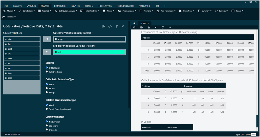260x137 pixels.
Task: Expand the Non-Parametric dropdown arrow
Action: click(x=175, y=11)
